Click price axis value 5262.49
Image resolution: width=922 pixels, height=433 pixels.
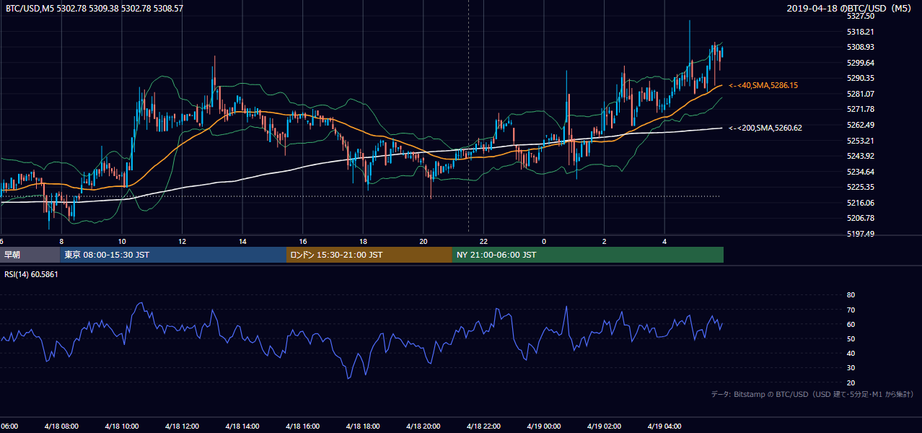click(x=861, y=125)
